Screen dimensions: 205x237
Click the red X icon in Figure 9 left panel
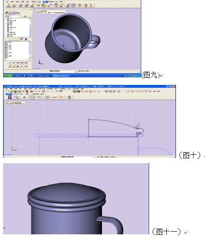[x=22, y=66]
